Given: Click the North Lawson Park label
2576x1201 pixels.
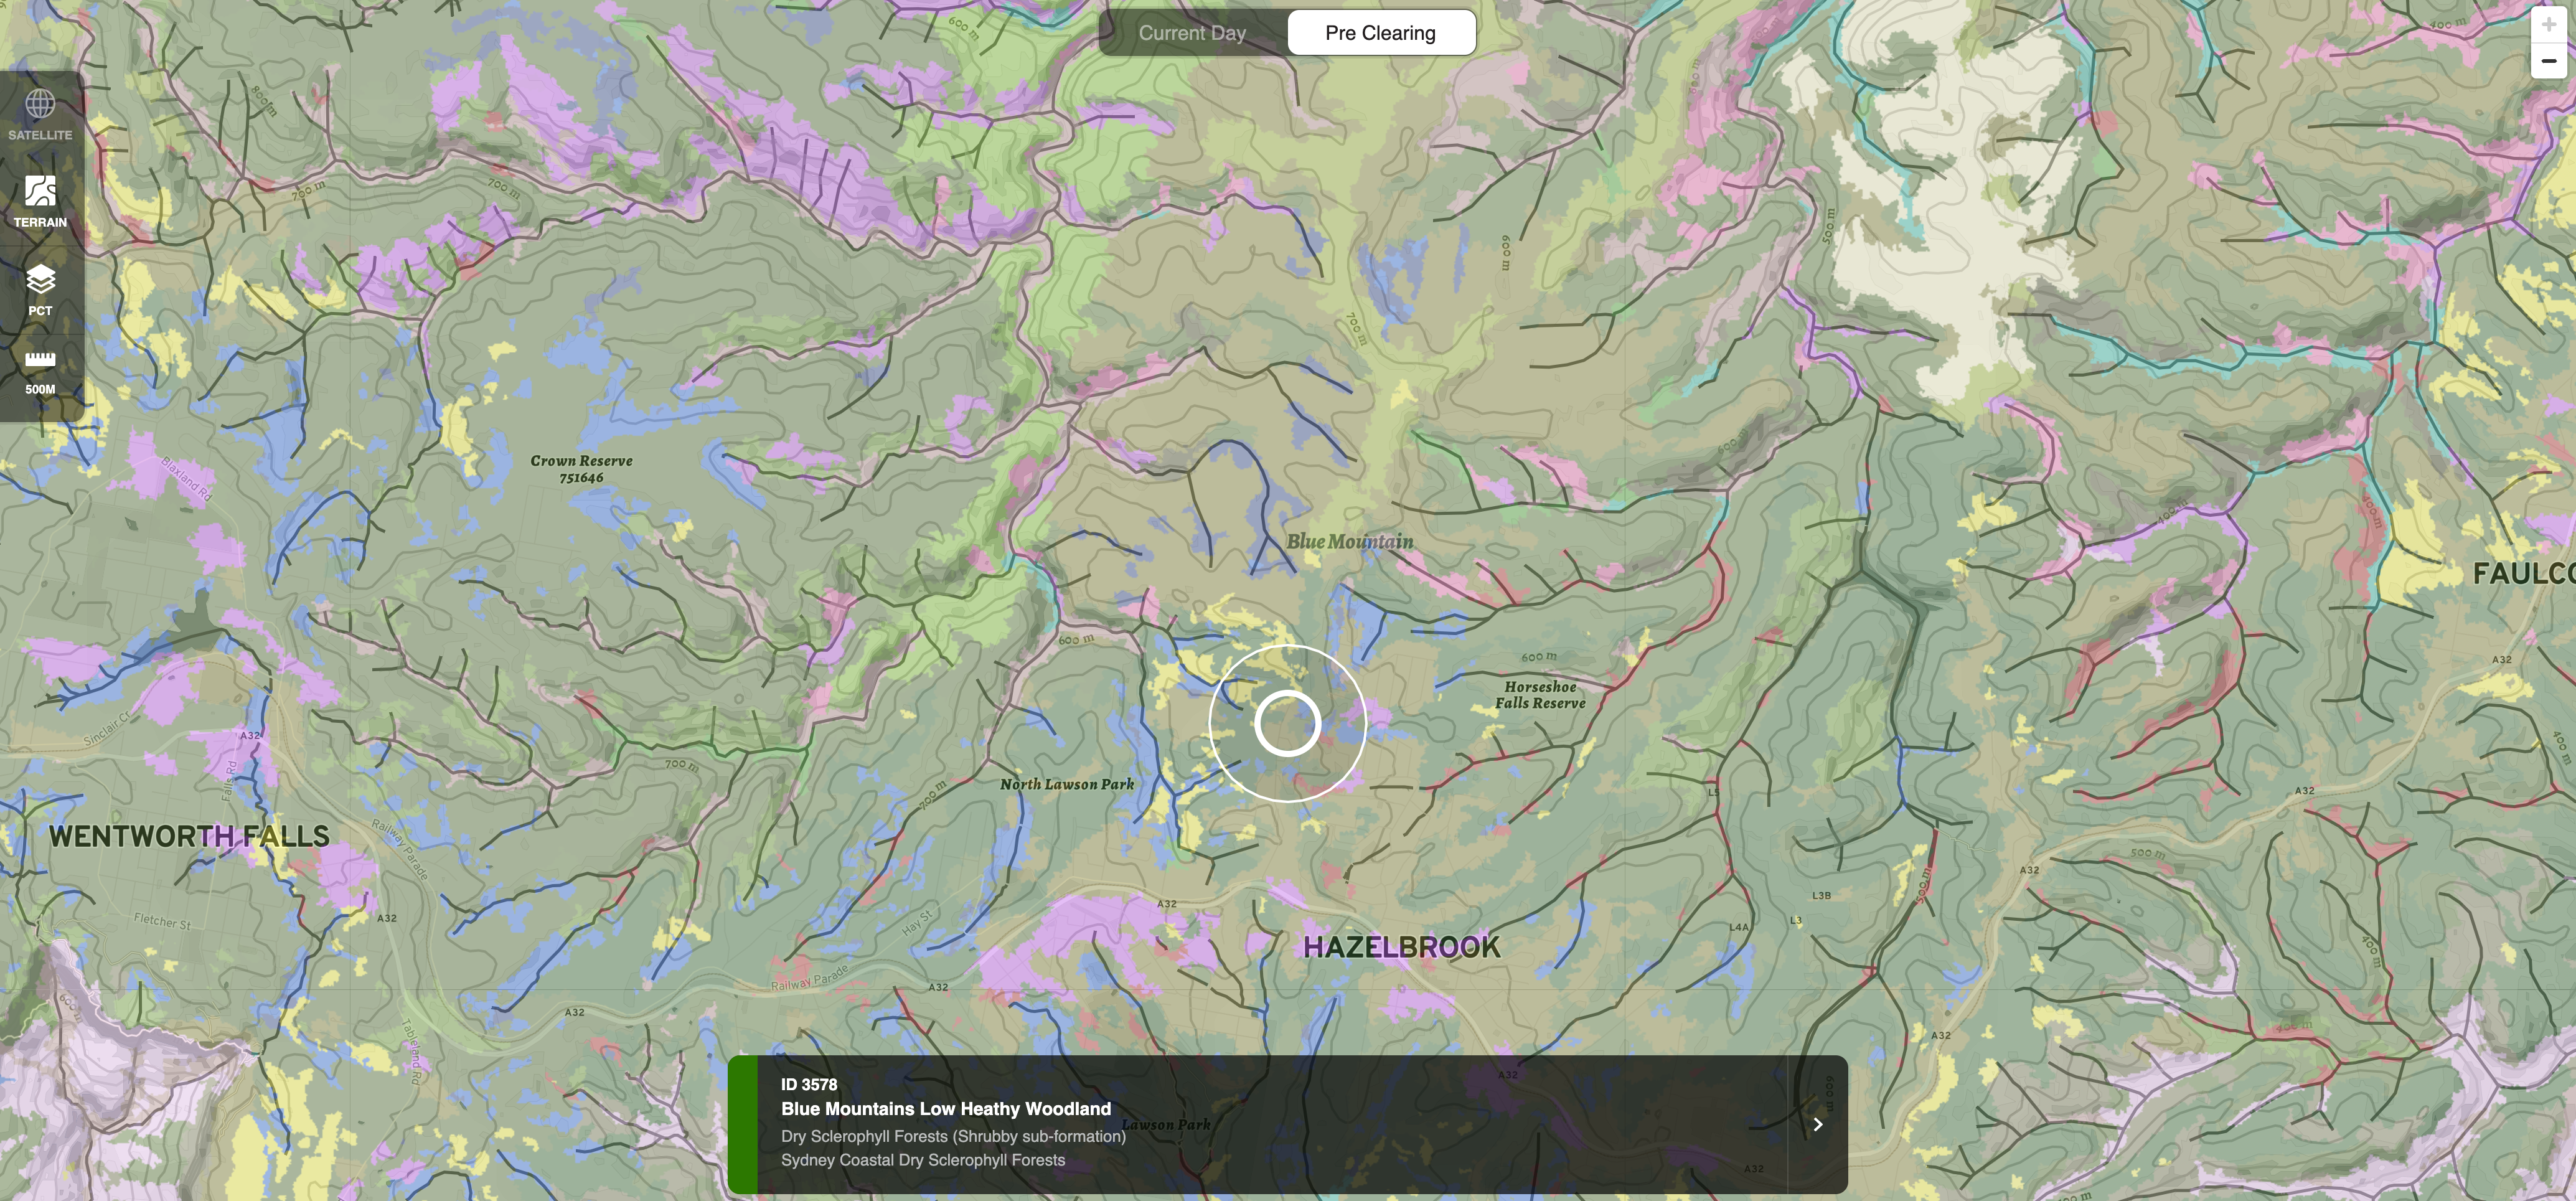Looking at the screenshot, I should [x=1067, y=784].
